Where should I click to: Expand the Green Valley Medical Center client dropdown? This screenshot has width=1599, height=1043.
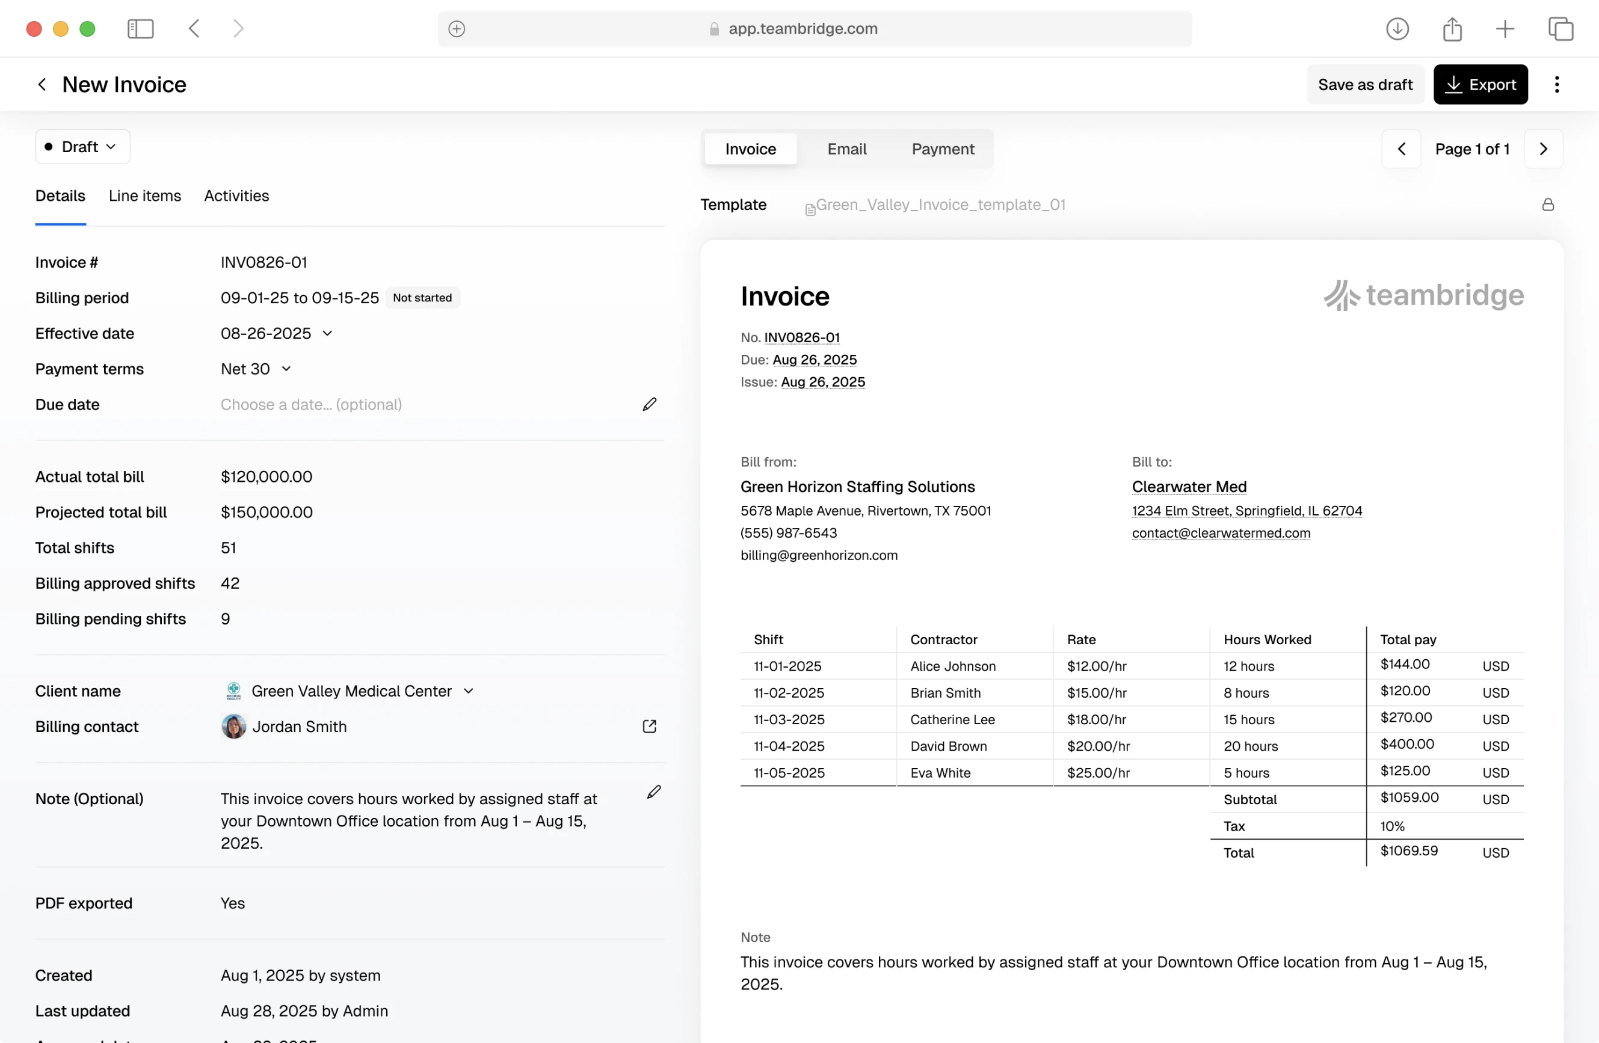click(x=468, y=691)
